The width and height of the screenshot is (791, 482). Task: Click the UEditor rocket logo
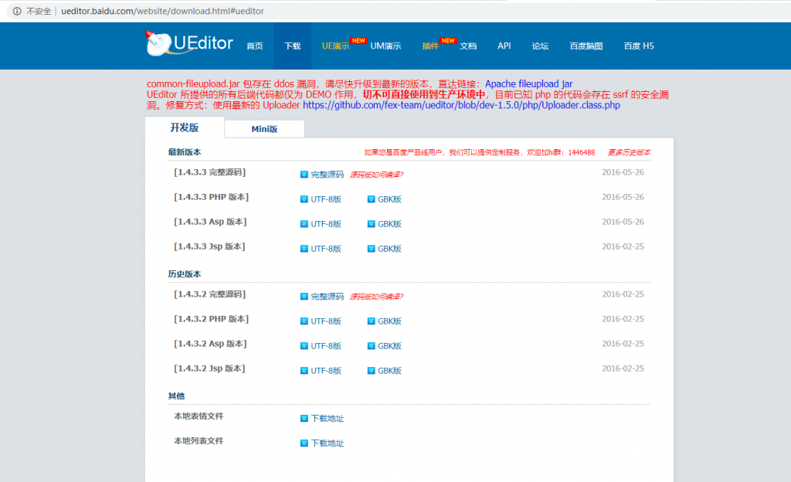[x=189, y=43]
